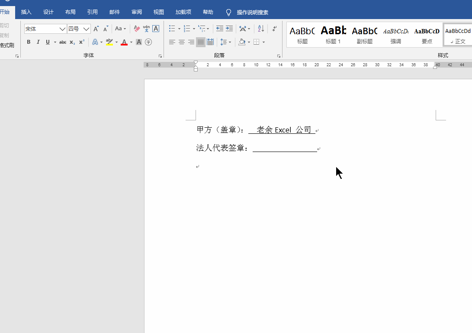
Task: Apply bulleted list
Action: [172, 29]
